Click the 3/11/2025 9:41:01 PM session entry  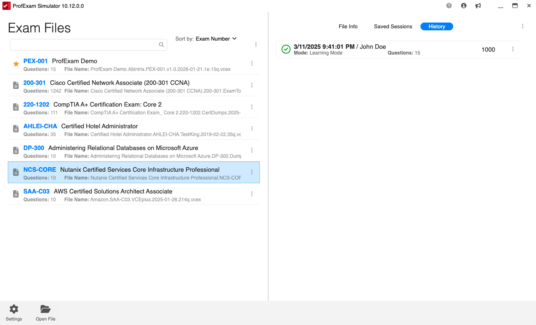point(398,49)
